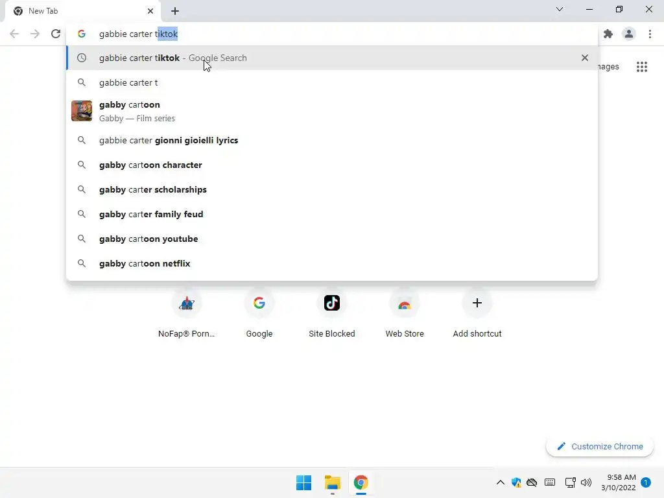Viewport: 664px width, 498px height.
Task: Select 'gabby carter family feud' suggestion
Action: tap(332, 214)
